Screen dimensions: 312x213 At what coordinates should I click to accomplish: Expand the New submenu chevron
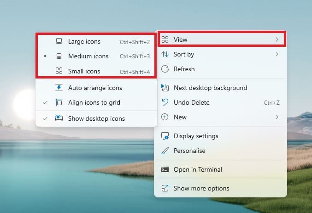tap(277, 118)
